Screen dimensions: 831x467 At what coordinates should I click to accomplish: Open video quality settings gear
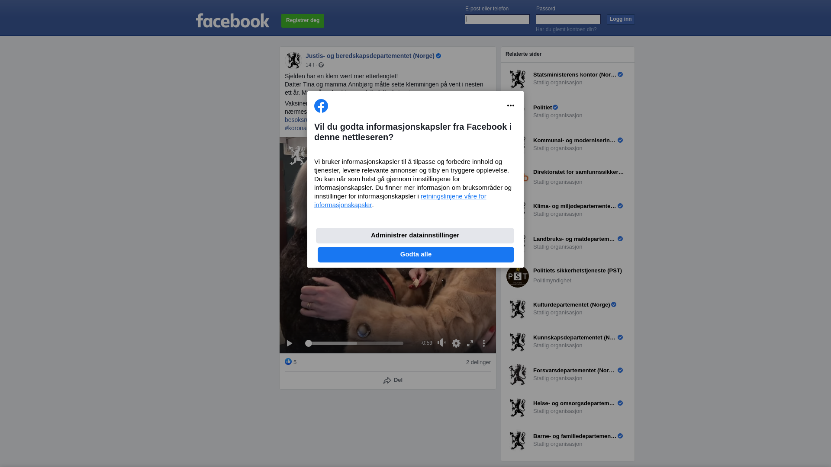[456, 343]
